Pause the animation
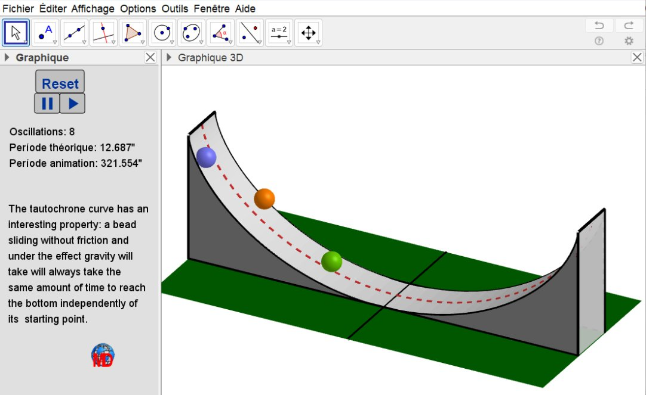The image size is (646, 395). point(47,103)
